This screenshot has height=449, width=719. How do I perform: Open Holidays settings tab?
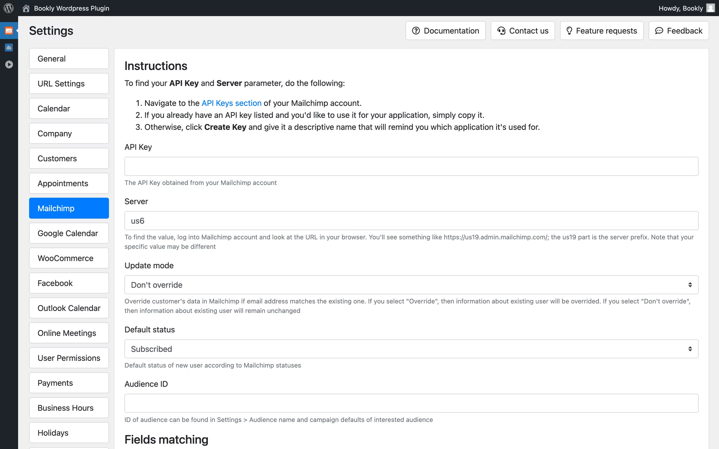(x=69, y=433)
